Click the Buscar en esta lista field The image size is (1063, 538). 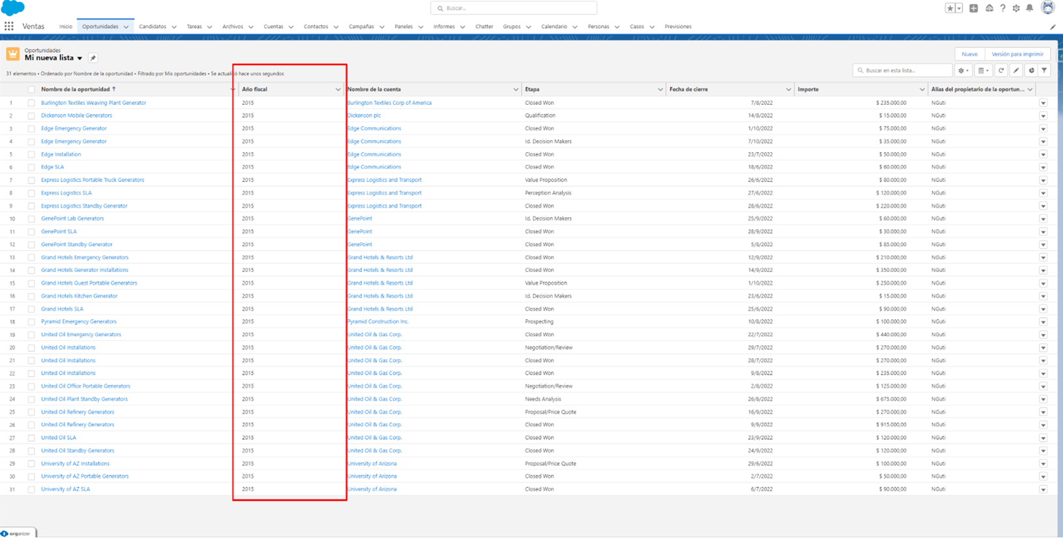click(x=903, y=70)
